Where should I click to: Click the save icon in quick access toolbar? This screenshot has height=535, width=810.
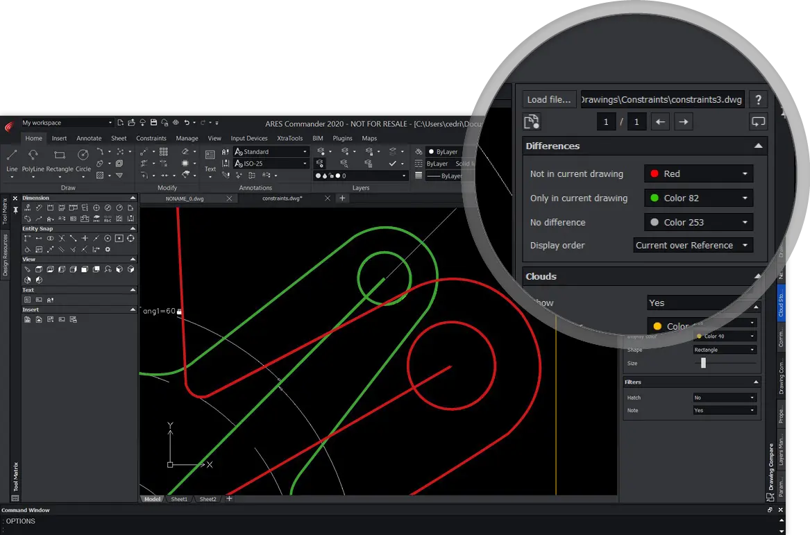pyautogui.click(x=153, y=123)
